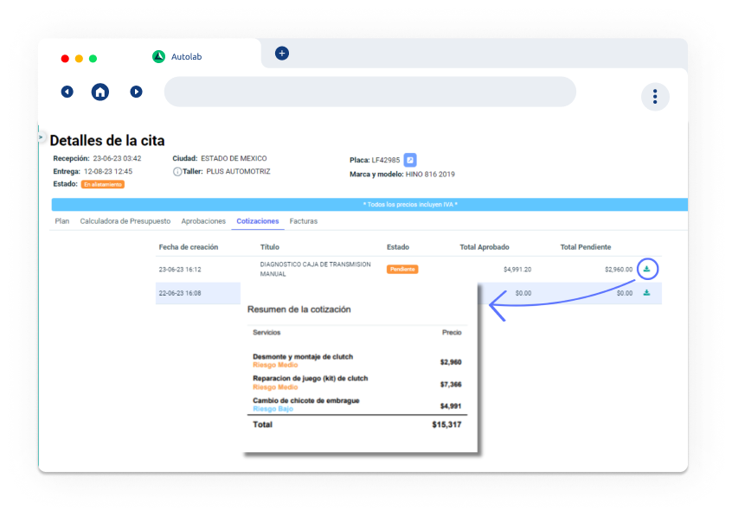Click the En alistamiento status badge
This screenshot has height=516, width=732.
coord(101,183)
